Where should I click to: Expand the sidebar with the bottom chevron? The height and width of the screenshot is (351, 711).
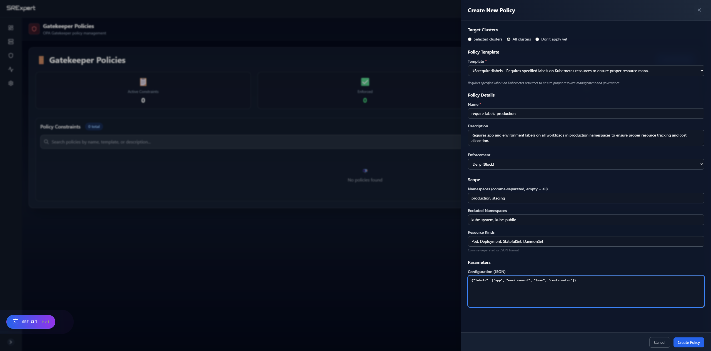11,342
